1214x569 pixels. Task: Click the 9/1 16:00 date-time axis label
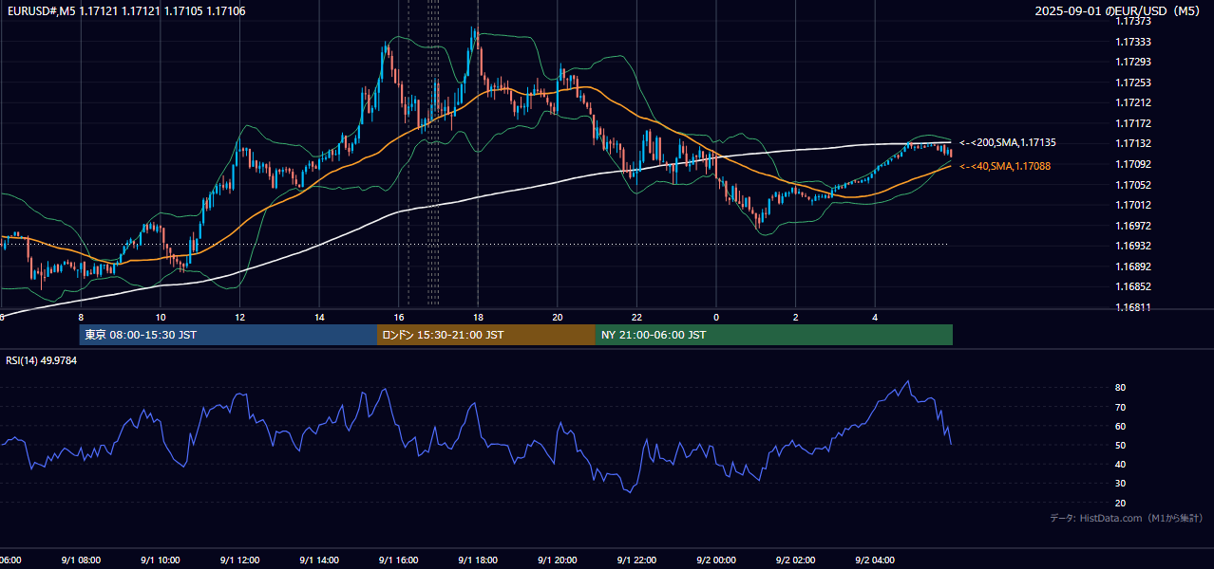(398, 560)
